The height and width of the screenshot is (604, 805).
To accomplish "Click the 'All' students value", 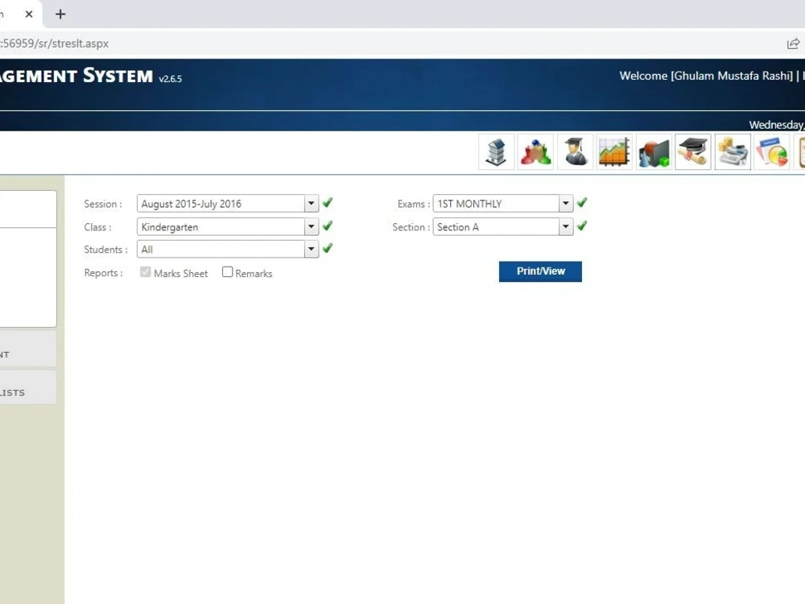I will [147, 250].
